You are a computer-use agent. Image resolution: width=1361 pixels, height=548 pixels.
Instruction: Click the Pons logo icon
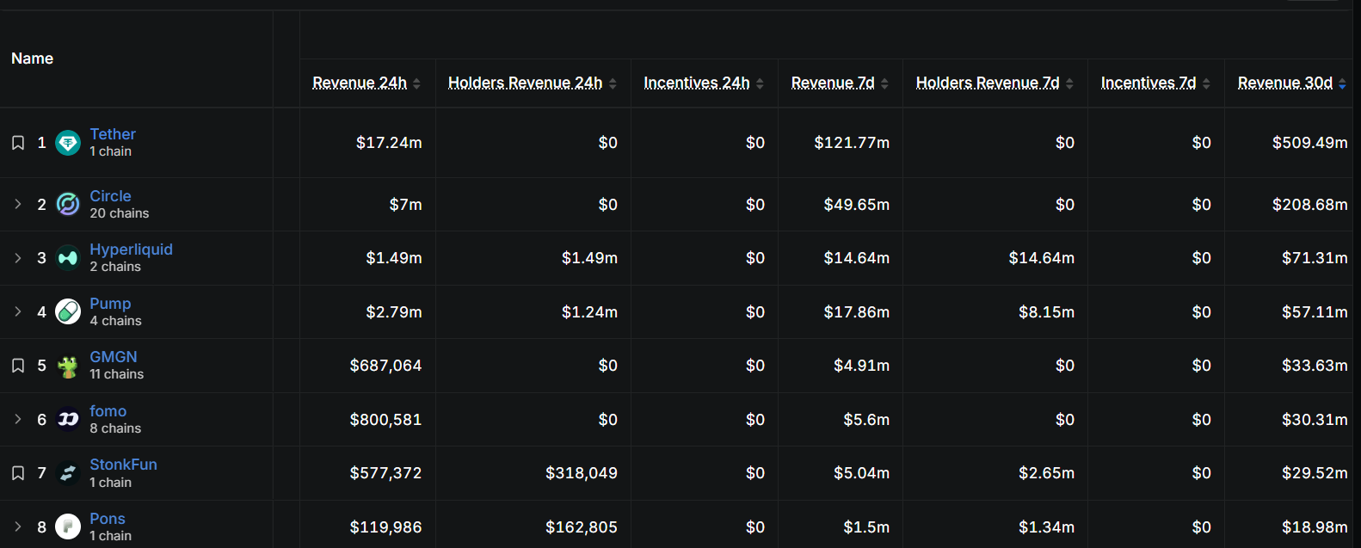click(x=68, y=526)
